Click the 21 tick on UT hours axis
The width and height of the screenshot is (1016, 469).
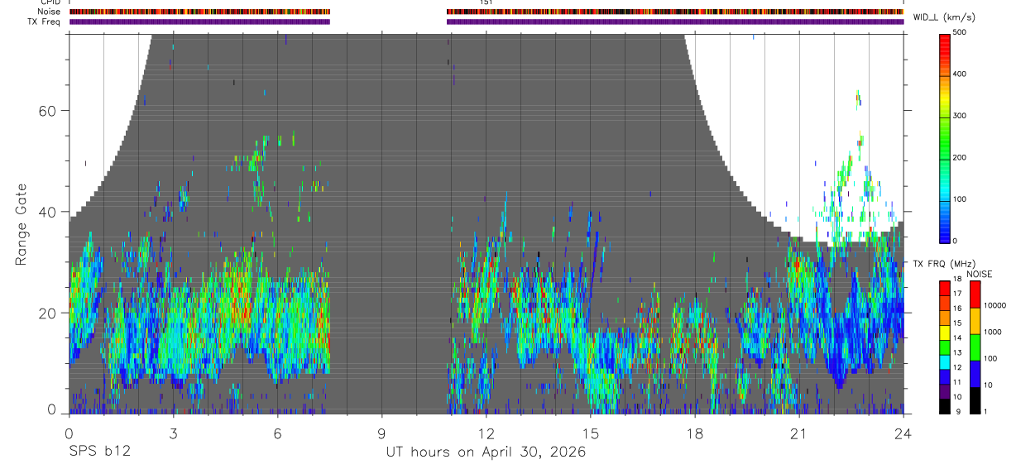point(798,433)
